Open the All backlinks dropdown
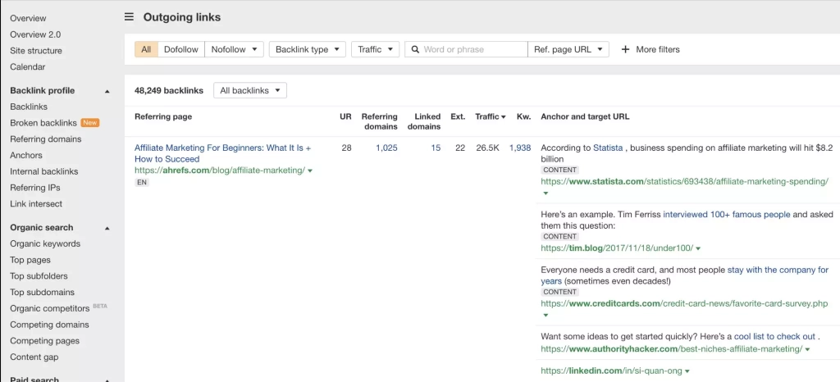840x382 pixels. [x=250, y=90]
